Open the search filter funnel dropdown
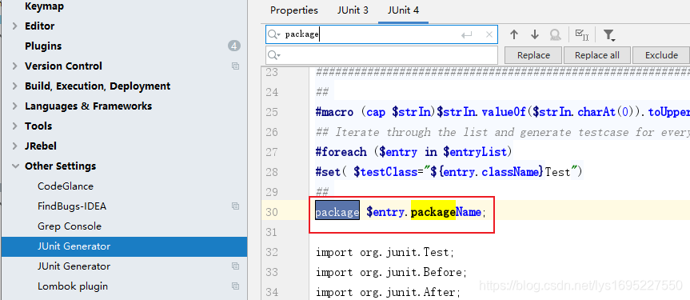 pyautogui.click(x=609, y=35)
